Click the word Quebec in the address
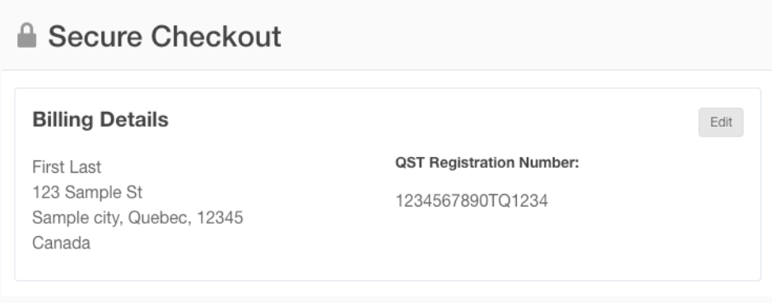Screen dimensions: 772x306 [x=160, y=218]
